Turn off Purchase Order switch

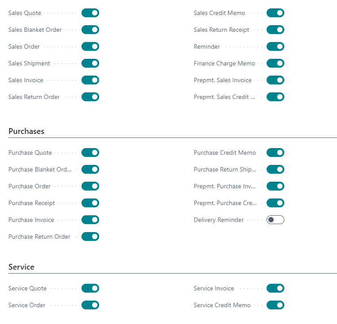pyautogui.click(x=90, y=186)
